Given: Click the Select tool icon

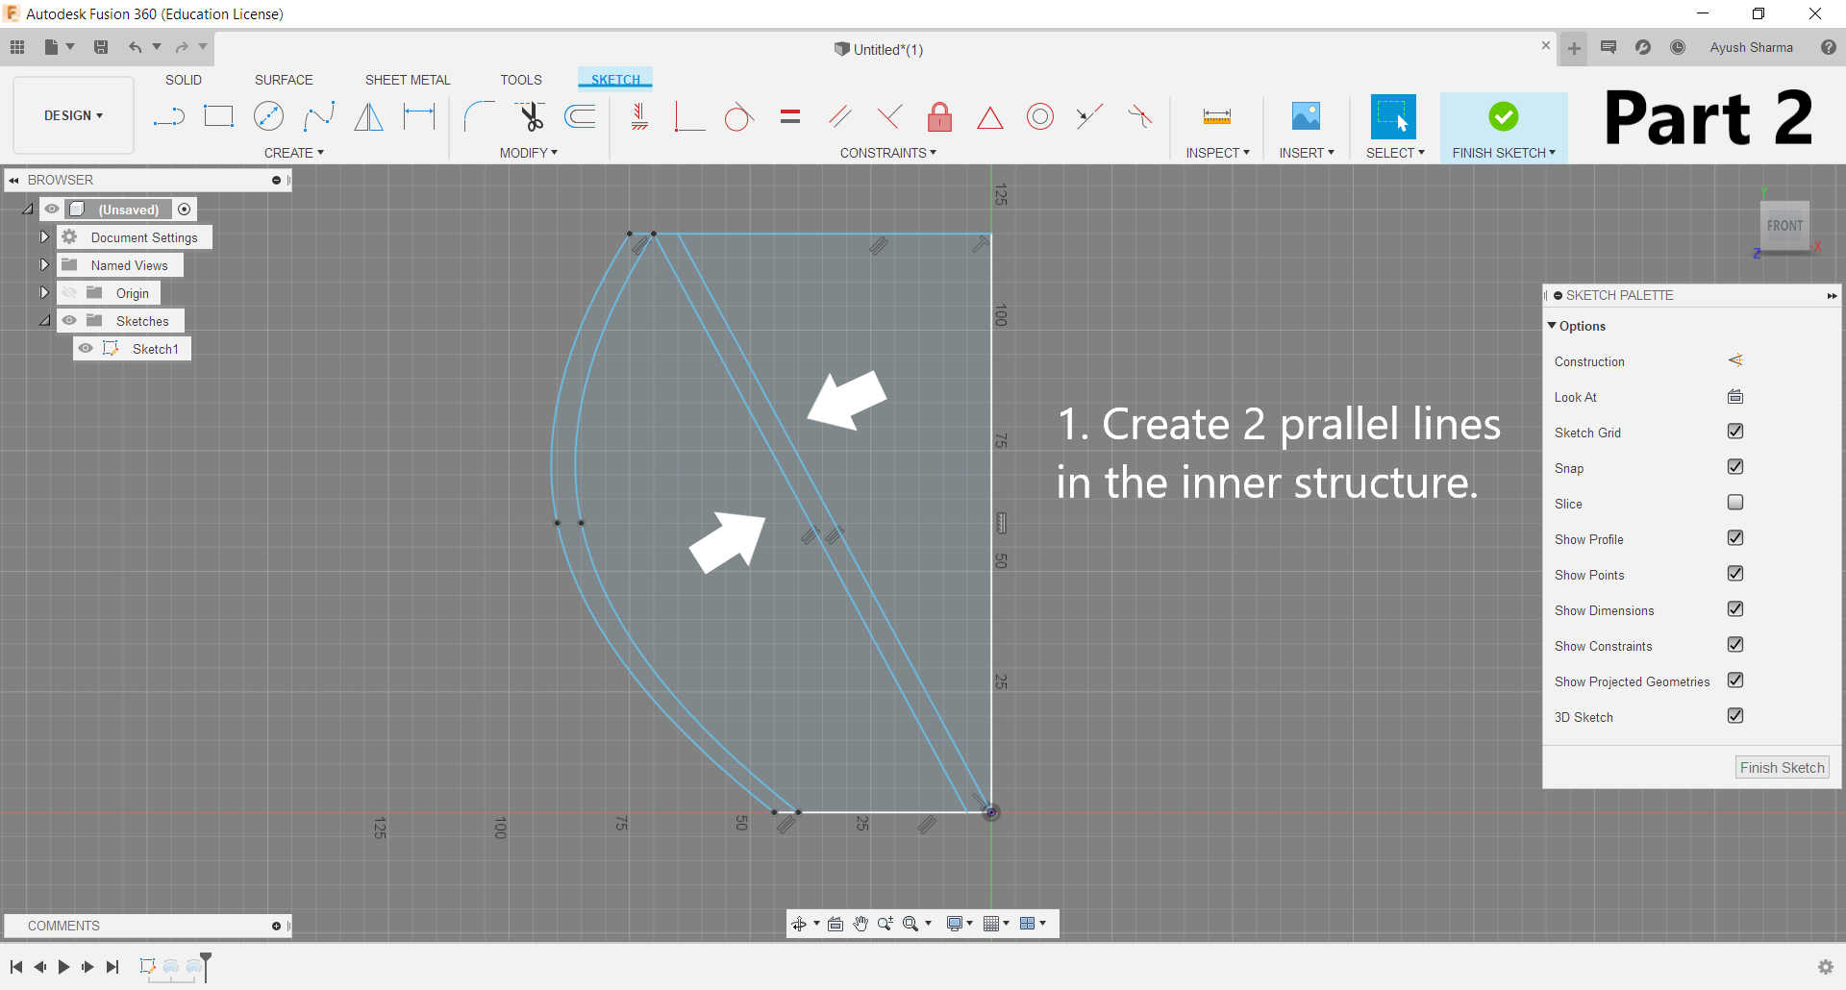Looking at the screenshot, I should coord(1393,117).
